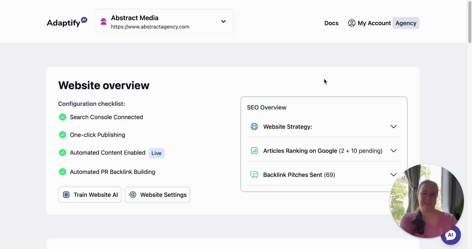Open the Docs menu link
This screenshot has height=249, width=472.
point(331,23)
